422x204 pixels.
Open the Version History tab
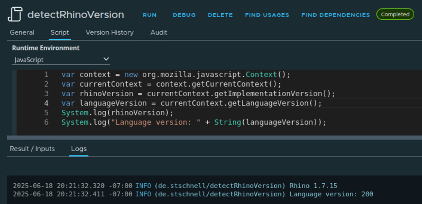click(109, 32)
